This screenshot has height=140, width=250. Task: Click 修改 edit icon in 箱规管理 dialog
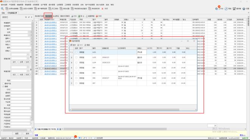(x=71, y=45)
